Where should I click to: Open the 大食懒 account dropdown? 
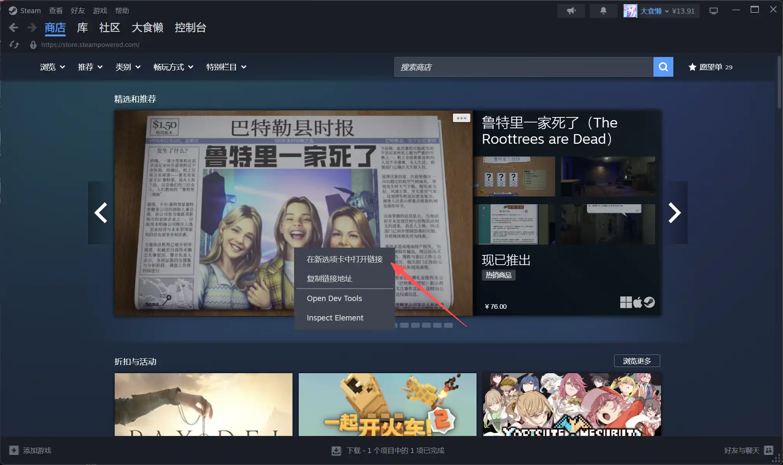[x=654, y=11]
